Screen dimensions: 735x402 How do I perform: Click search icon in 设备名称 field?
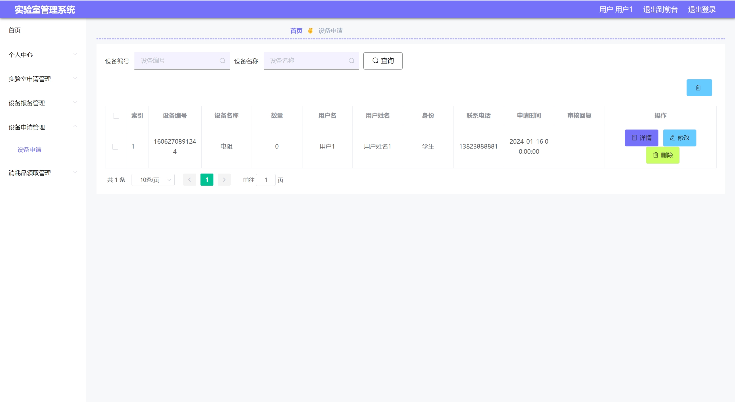pos(351,61)
